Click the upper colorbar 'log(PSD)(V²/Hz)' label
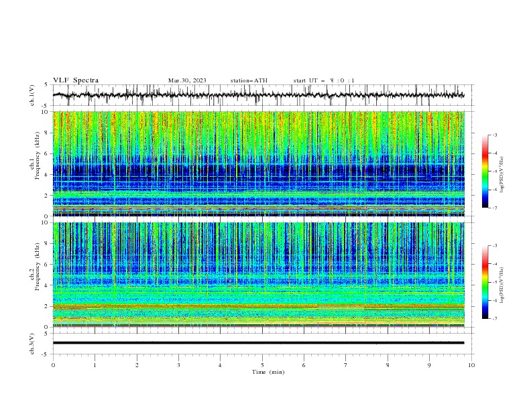 coord(501,175)
